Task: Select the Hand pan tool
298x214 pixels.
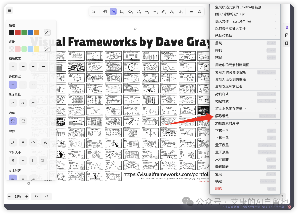Action: (105, 11)
